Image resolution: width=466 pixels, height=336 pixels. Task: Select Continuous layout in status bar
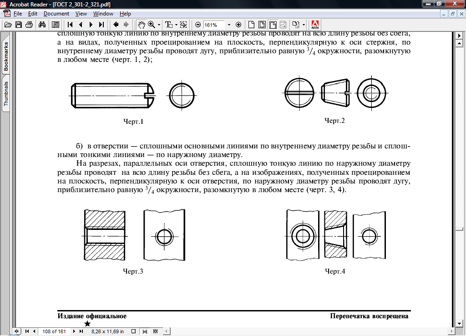(x=145, y=331)
